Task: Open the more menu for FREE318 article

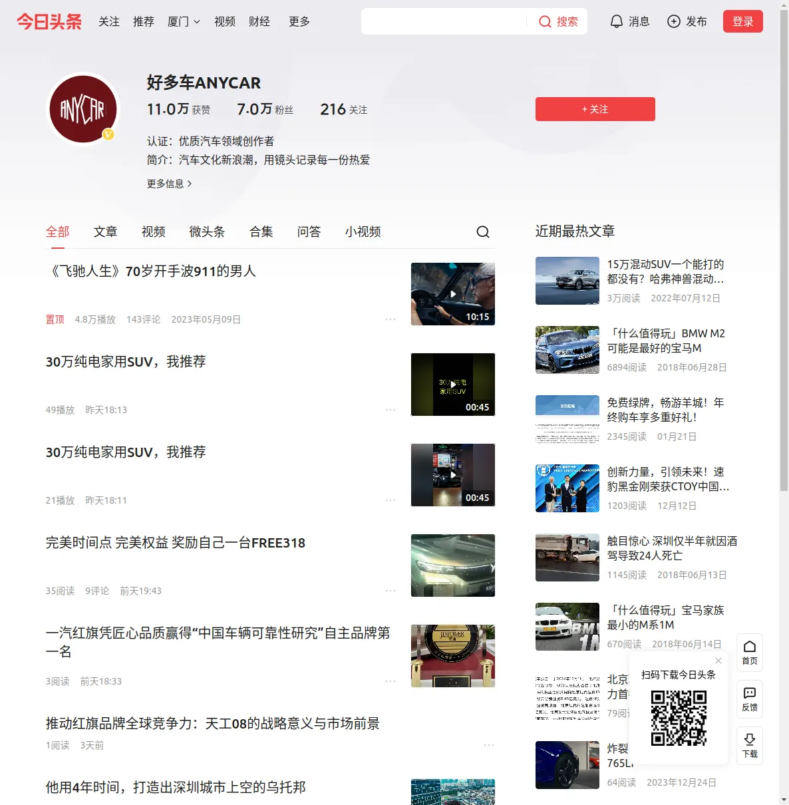Action: [391, 591]
